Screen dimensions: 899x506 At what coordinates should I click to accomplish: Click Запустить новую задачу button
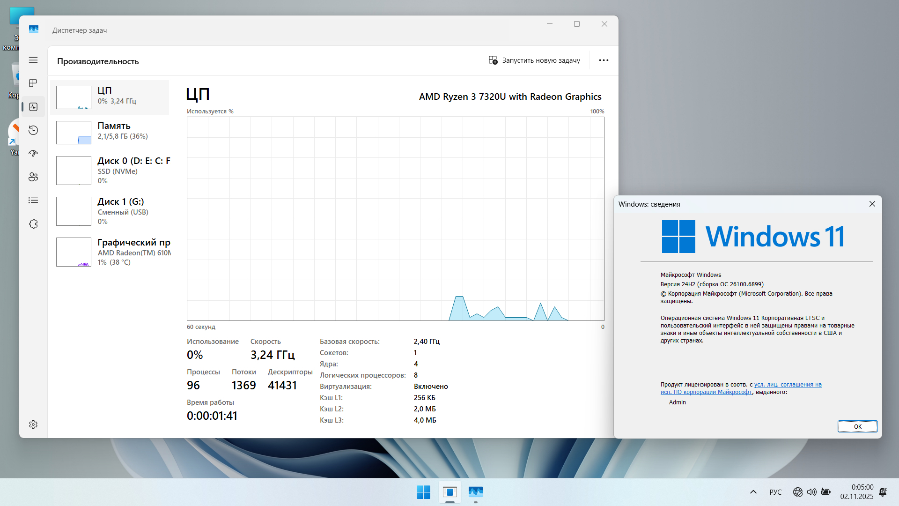click(x=534, y=60)
